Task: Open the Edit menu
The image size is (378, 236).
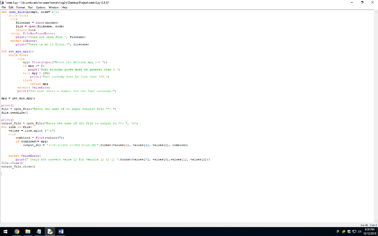Action: (11, 7)
